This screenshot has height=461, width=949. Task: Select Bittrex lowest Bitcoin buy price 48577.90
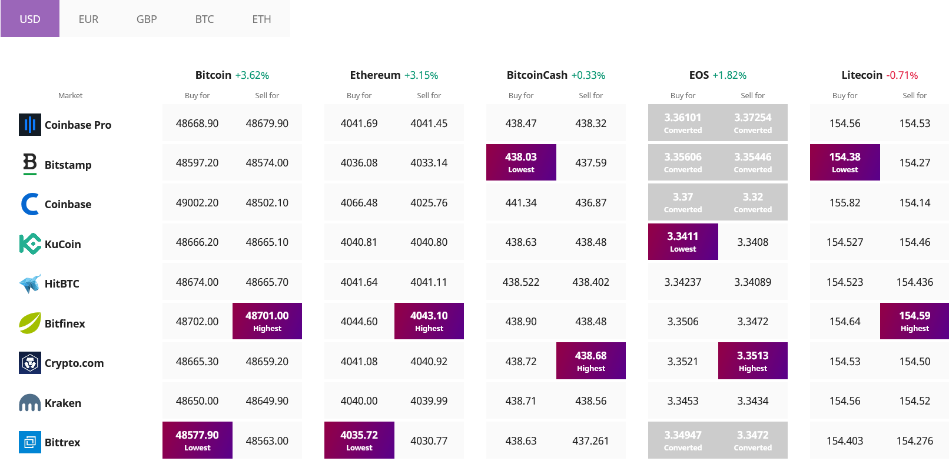tap(197, 440)
